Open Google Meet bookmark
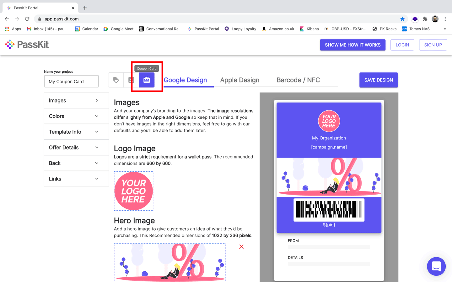 click(119, 29)
